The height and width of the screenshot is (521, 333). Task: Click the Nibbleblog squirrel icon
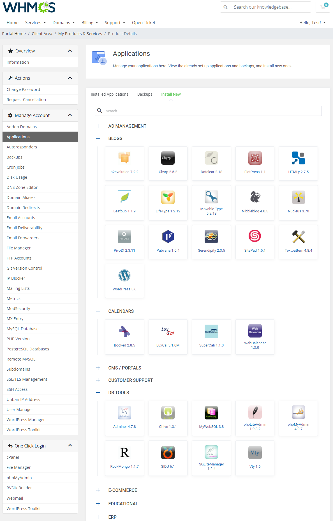pyautogui.click(x=255, y=197)
